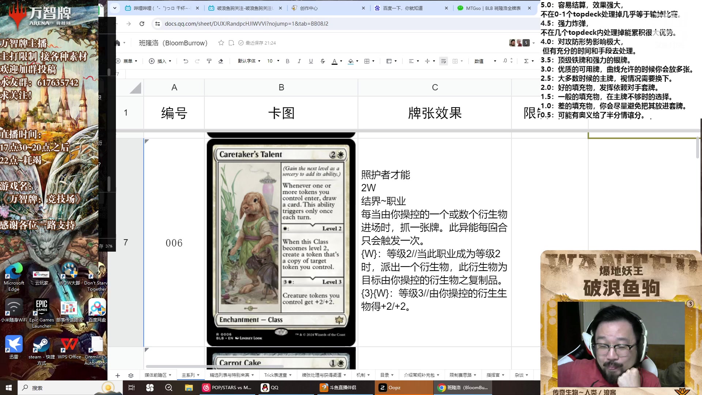The image size is (702, 395).
Task: Select column B header
Action: click(281, 87)
